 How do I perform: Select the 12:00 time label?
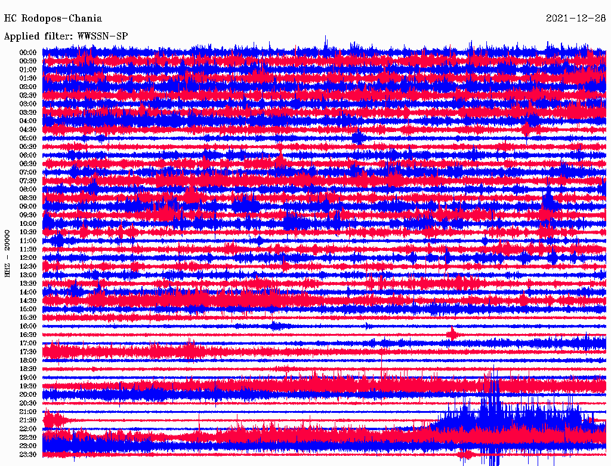point(28,257)
